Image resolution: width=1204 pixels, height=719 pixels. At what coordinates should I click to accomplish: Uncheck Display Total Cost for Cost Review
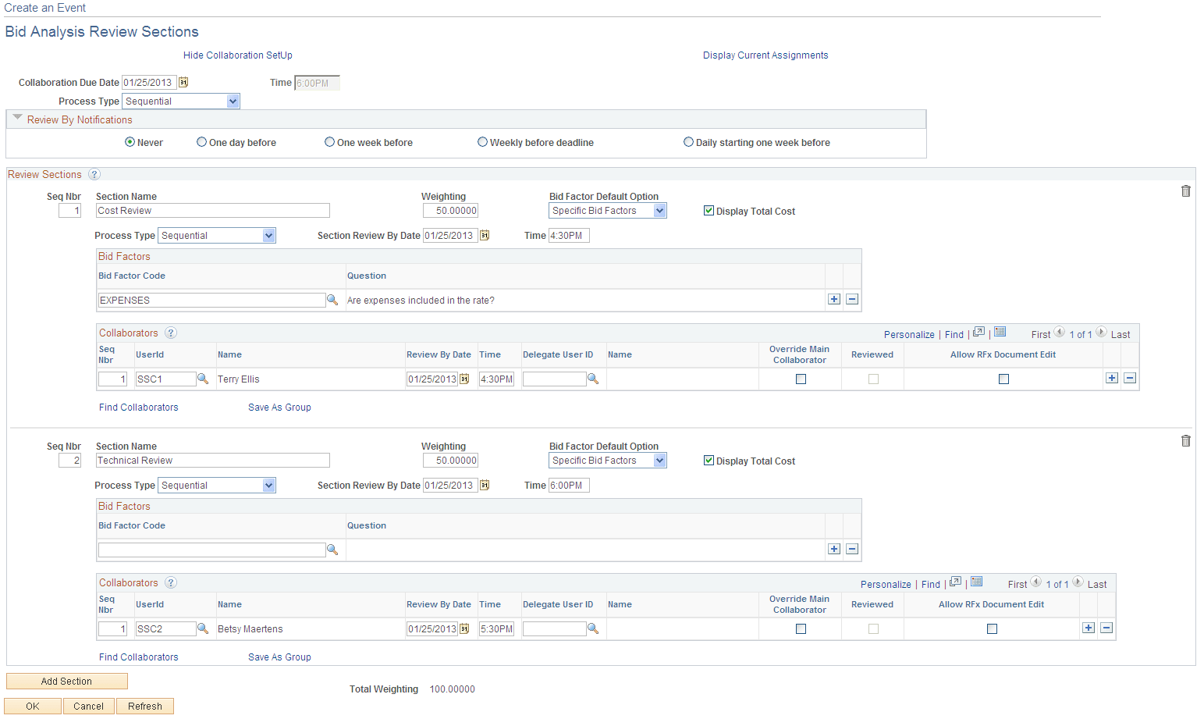709,210
